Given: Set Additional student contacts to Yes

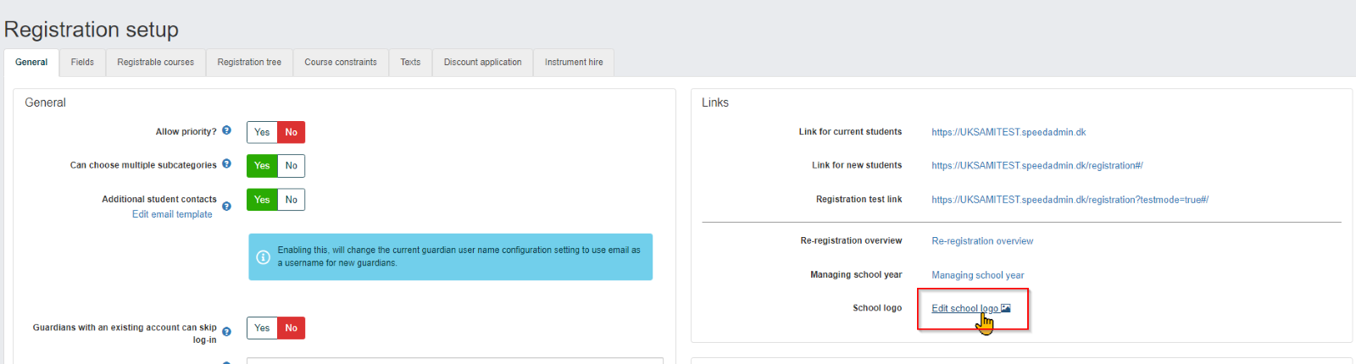Looking at the screenshot, I should tap(262, 200).
